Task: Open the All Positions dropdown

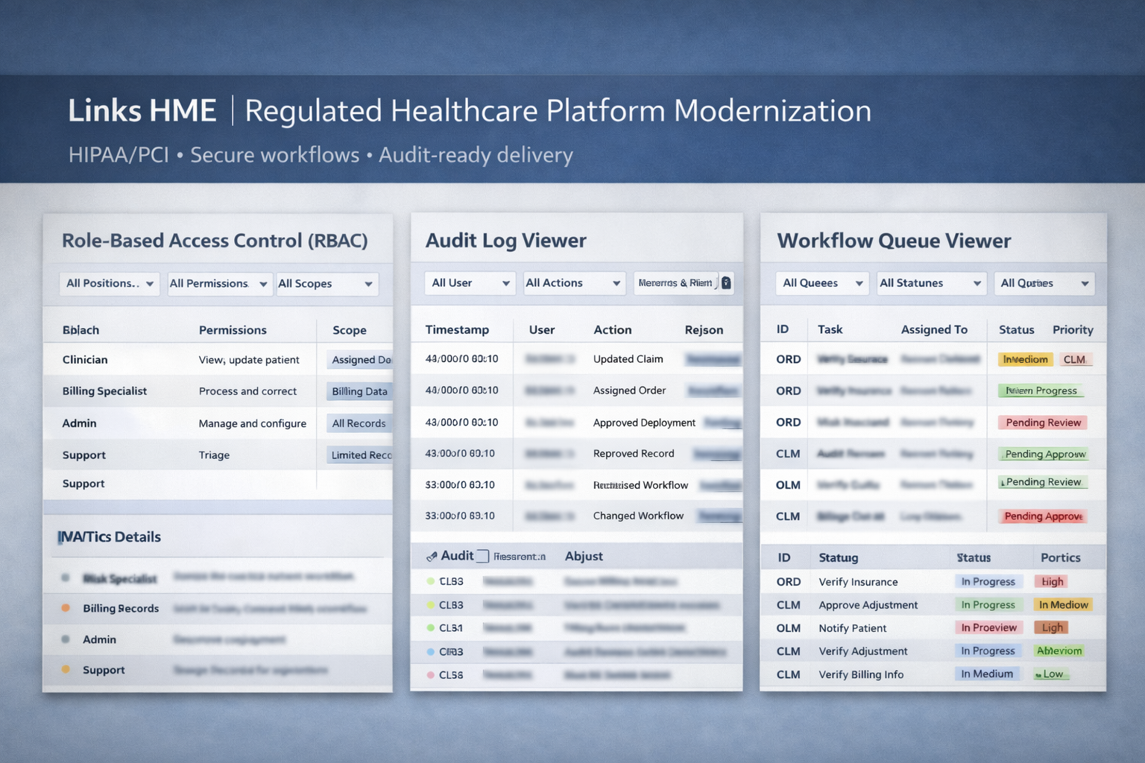Action: (110, 284)
